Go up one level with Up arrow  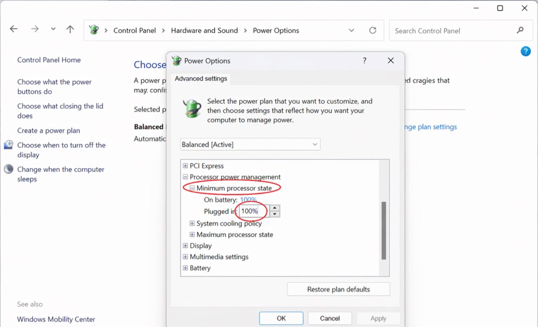70,29
